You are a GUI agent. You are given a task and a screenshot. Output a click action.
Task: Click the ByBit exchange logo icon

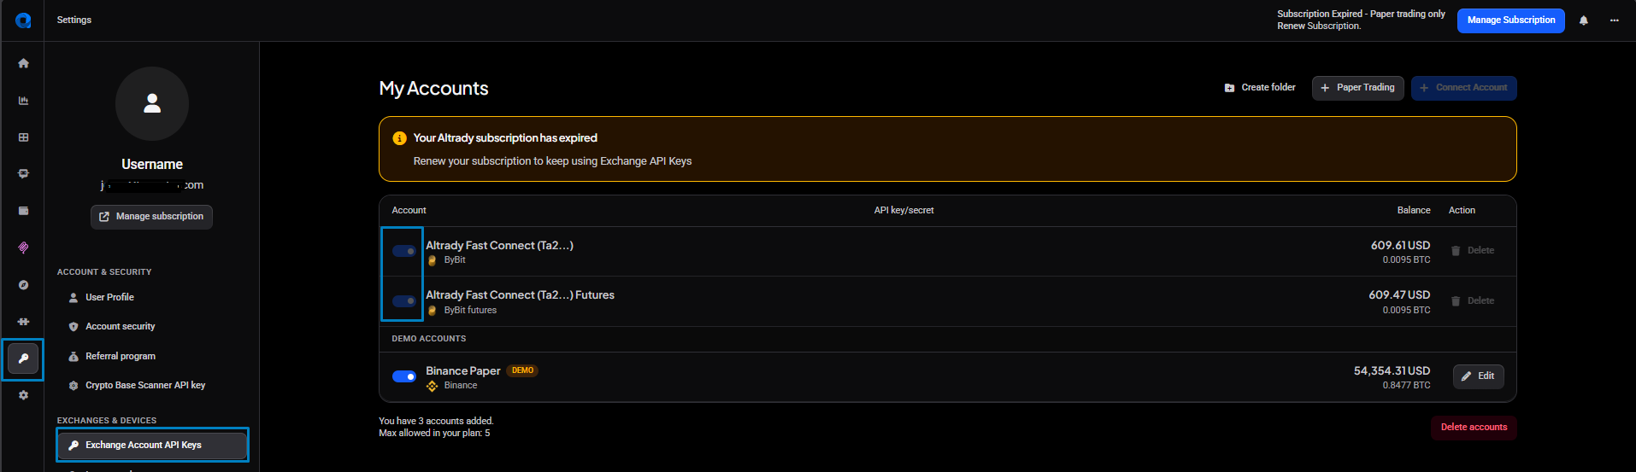(x=432, y=260)
